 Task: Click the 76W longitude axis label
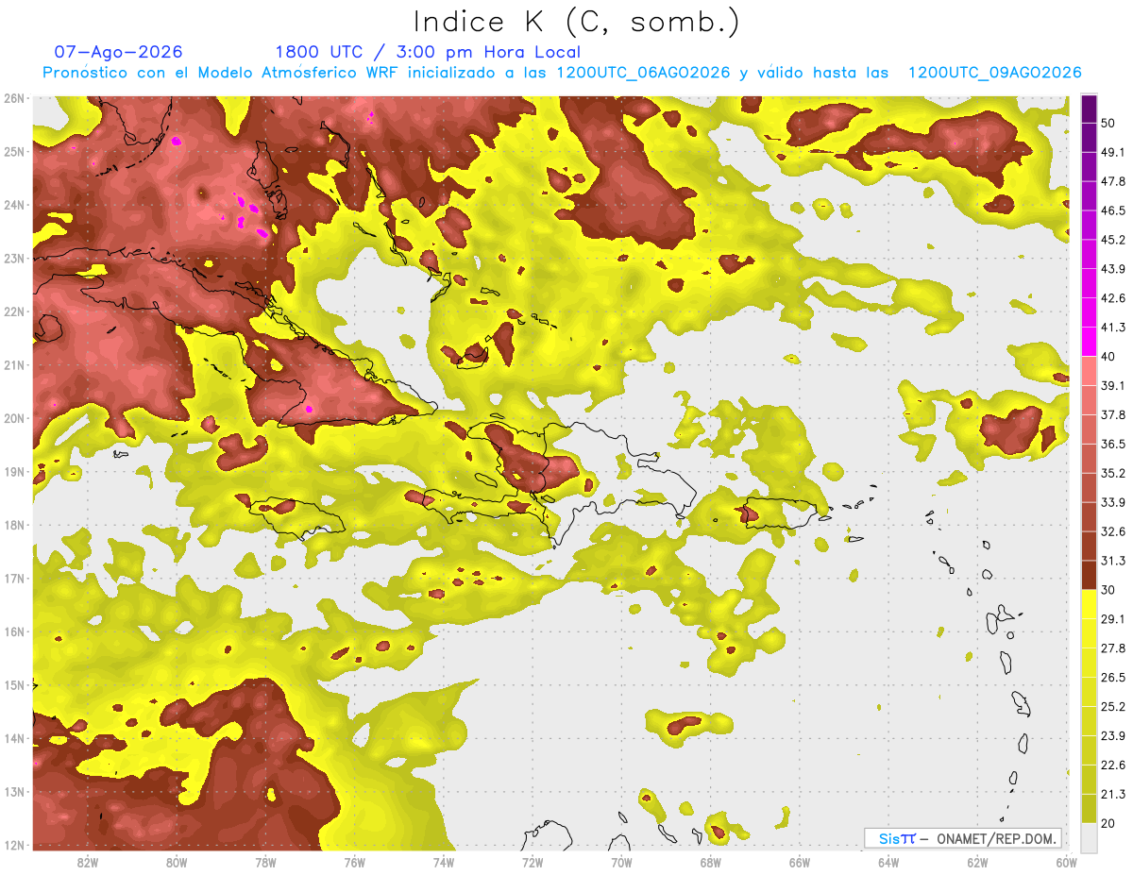coord(355,862)
